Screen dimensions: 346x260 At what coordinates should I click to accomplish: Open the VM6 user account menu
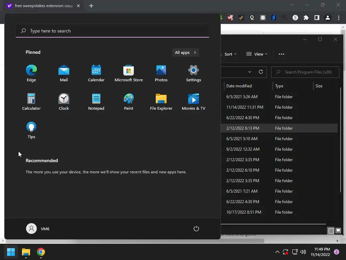(x=38, y=229)
